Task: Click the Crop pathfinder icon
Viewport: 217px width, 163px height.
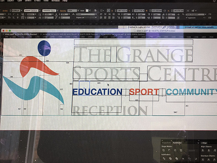Action: pyautogui.click(x=183, y=159)
